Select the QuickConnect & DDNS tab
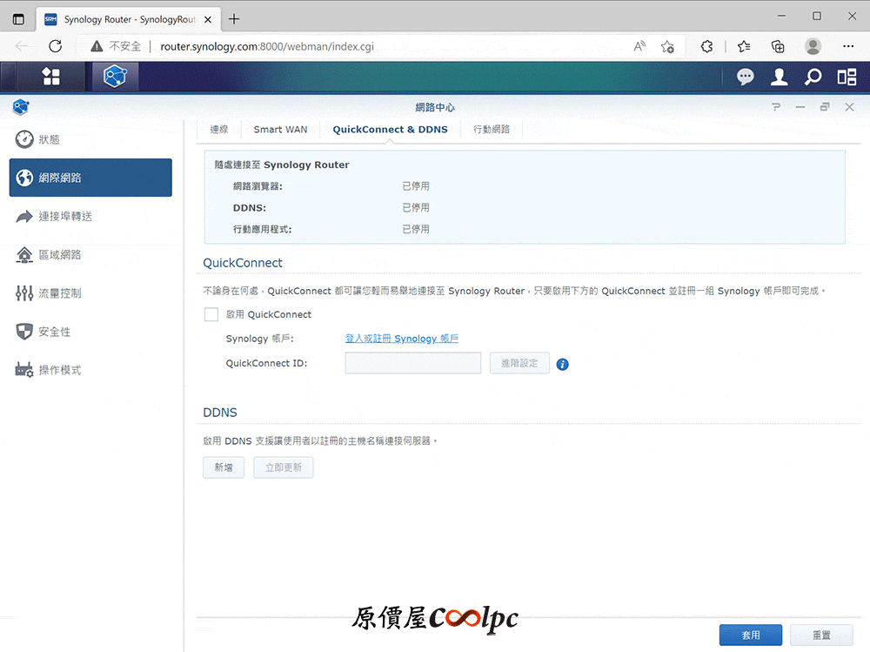This screenshot has height=652, width=870. tap(390, 130)
